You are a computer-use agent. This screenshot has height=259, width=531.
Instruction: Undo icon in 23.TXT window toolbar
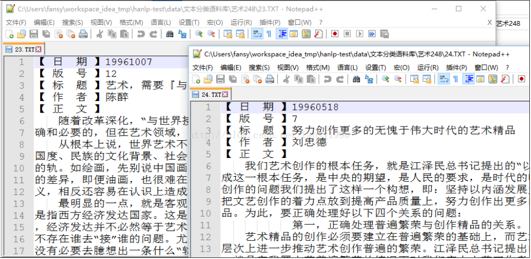(141, 34)
